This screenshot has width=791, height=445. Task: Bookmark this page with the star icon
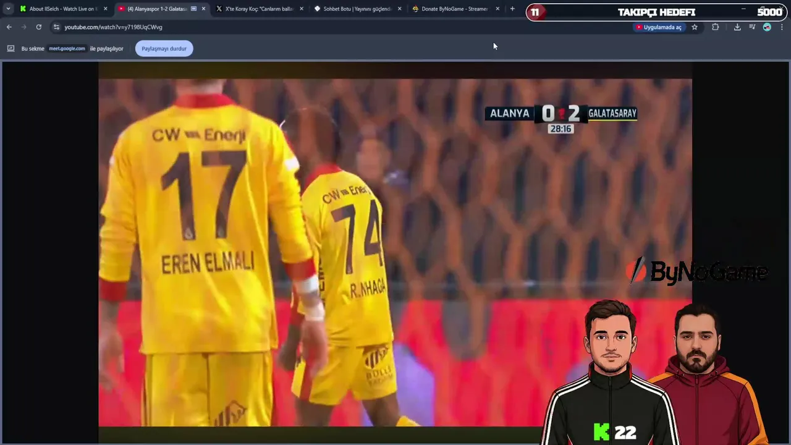pos(695,27)
